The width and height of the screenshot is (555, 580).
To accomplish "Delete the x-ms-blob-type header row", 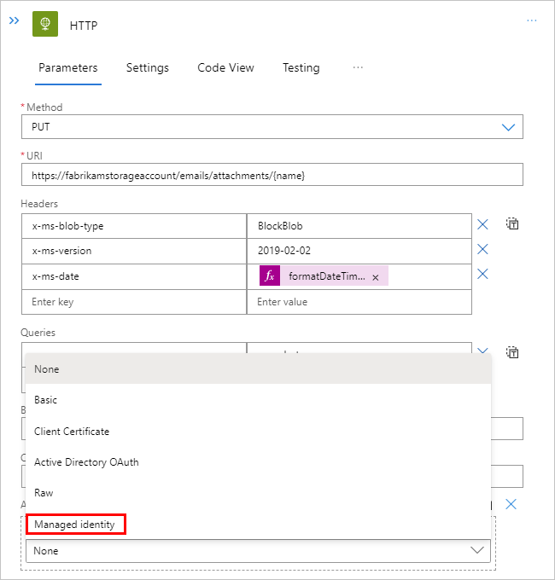I will click(482, 224).
